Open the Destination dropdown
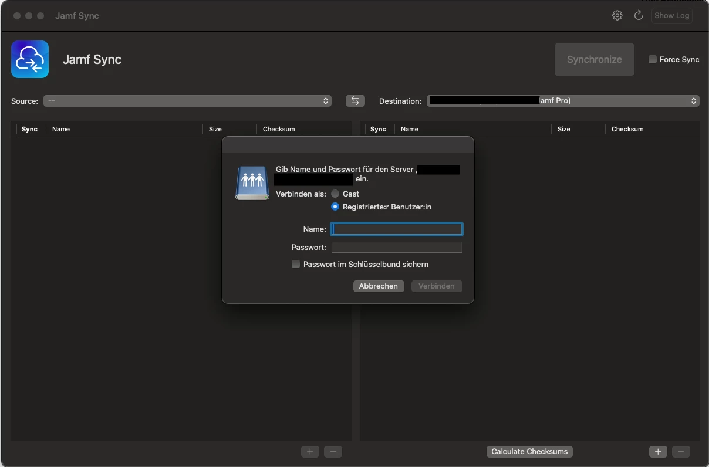The width and height of the screenshot is (709, 467). 563,101
